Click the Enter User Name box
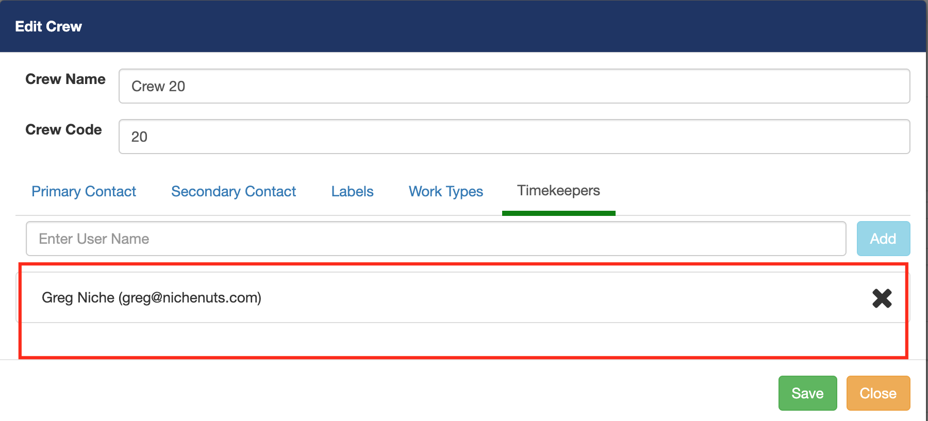928x421 pixels. [436, 239]
